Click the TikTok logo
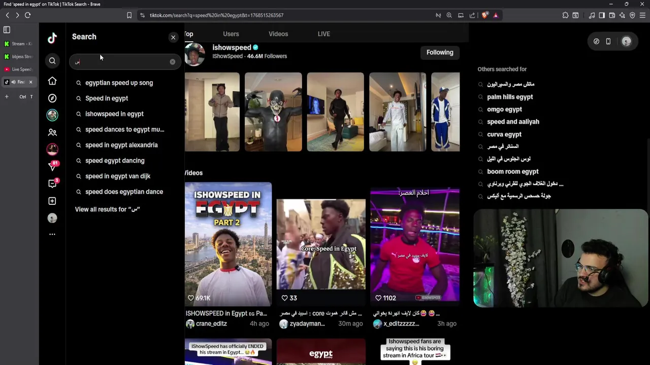This screenshot has width=650, height=365. 52,38
